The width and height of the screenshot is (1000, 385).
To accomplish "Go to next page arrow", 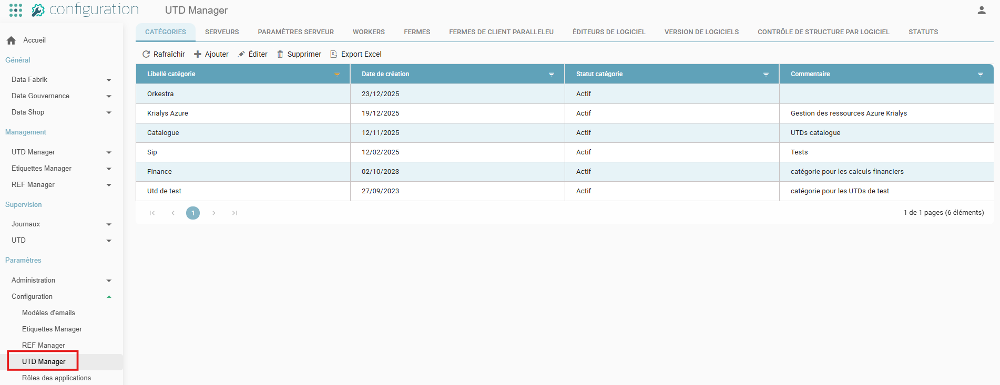I will 214,213.
